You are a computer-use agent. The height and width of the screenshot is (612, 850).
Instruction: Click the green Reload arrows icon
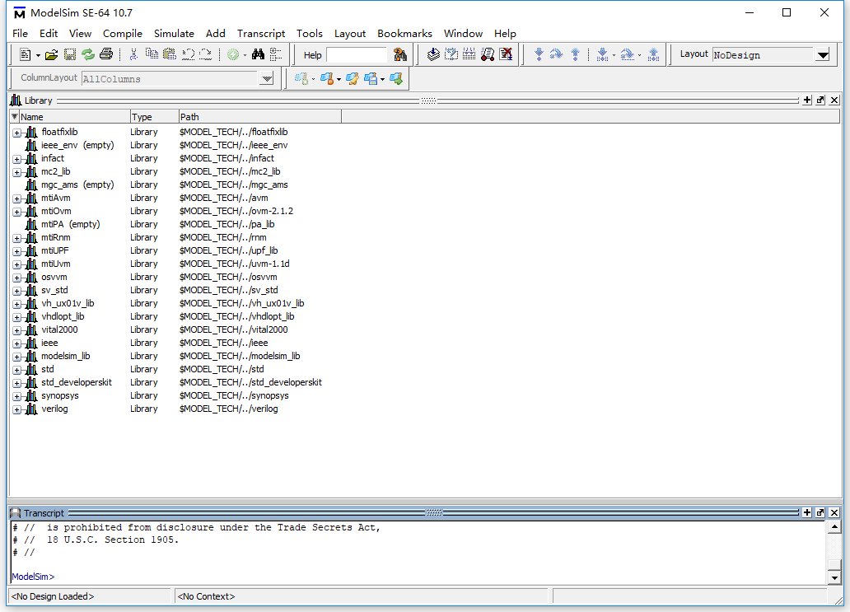click(88, 54)
